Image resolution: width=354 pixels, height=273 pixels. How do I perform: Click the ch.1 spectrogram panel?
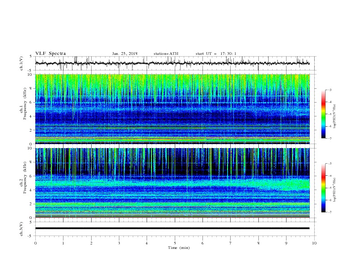[173, 109]
